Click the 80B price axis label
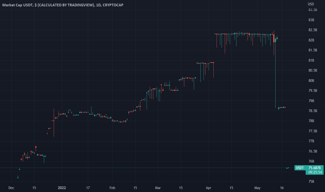The height and width of the screenshot is (192, 325). tap(311, 81)
